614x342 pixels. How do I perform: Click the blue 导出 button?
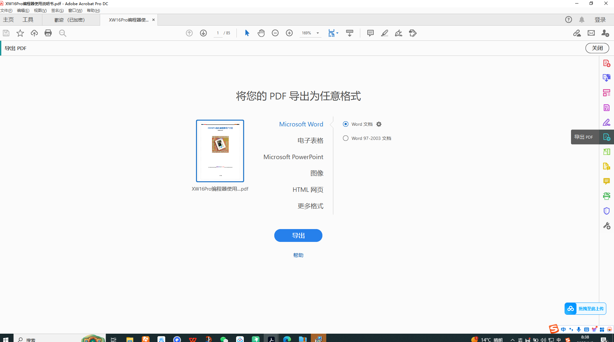point(298,235)
